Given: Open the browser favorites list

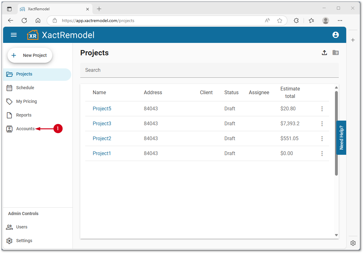Looking at the screenshot, I should click(311, 21).
